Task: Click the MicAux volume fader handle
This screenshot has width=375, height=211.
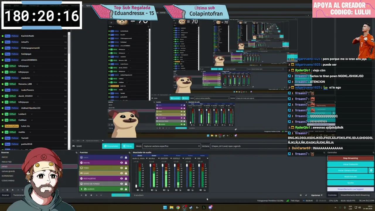Action: point(150,166)
